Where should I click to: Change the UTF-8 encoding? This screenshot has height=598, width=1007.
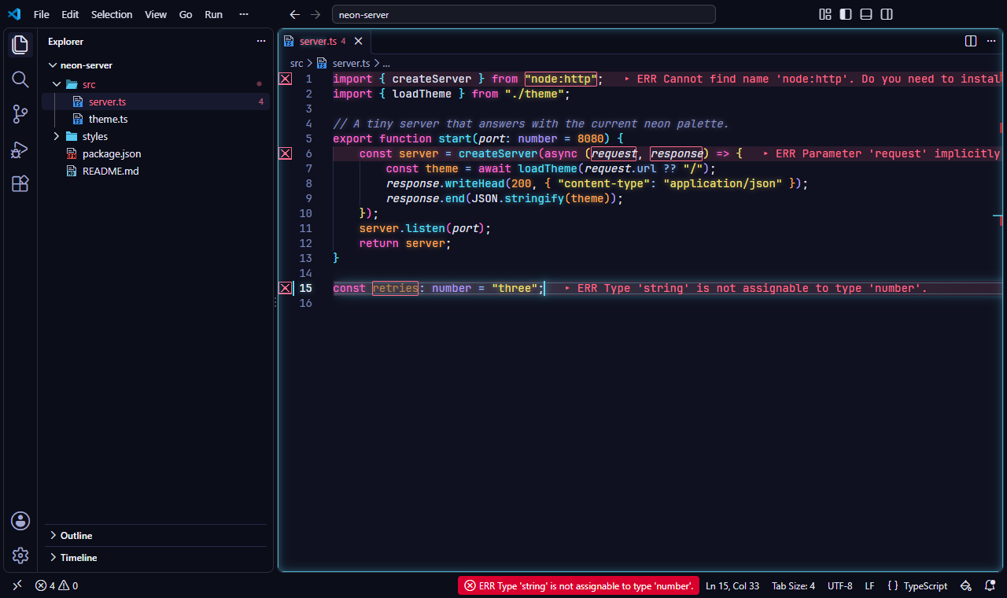pyautogui.click(x=840, y=585)
